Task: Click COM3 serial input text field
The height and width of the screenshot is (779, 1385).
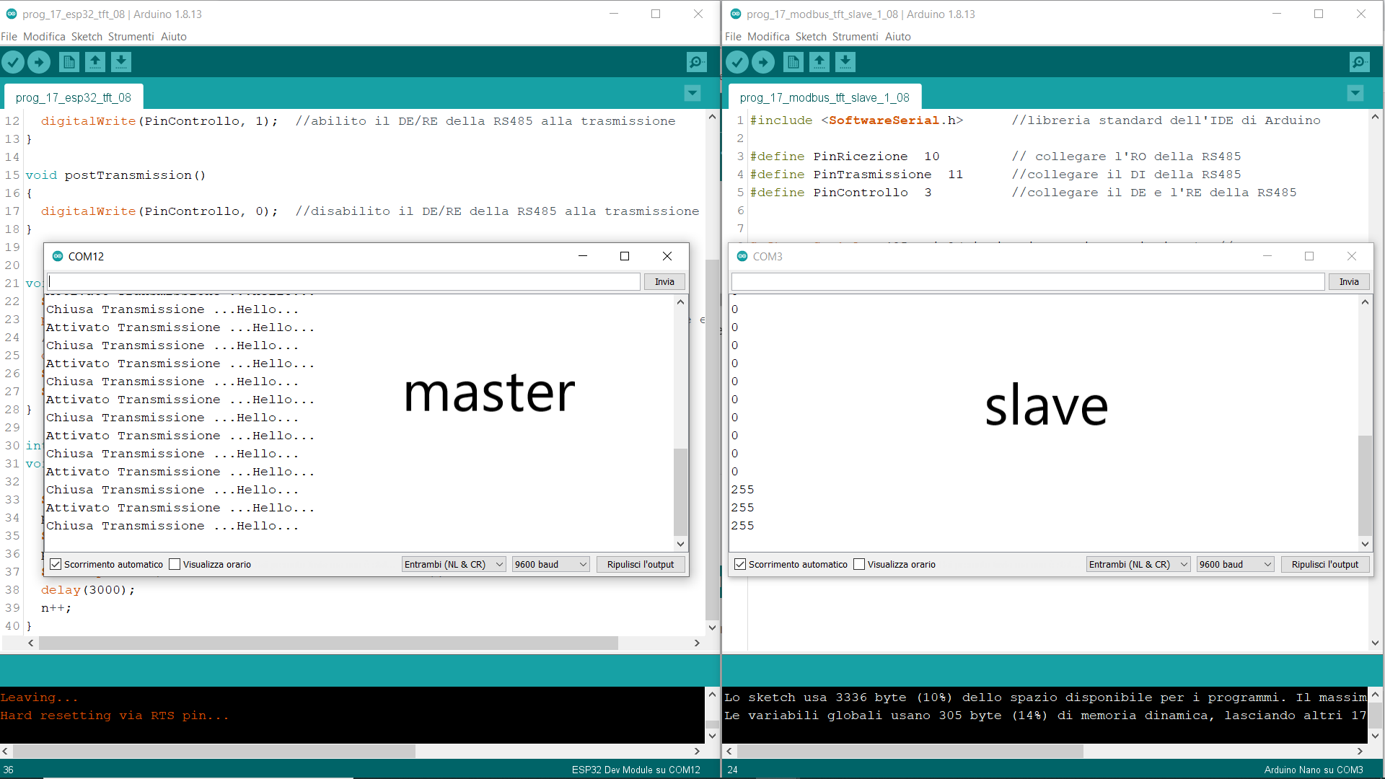Action: click(1027, 282)
